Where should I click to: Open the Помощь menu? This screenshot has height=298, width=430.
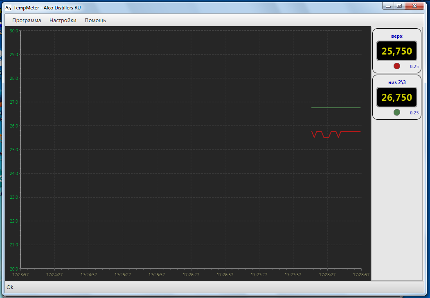coord(95,20)
